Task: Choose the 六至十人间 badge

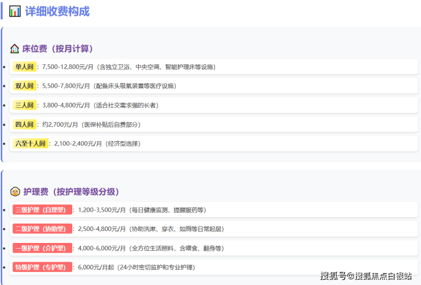Action: pyautogui.click(x=31, y=143)
